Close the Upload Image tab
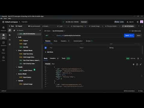 [103, 26]
